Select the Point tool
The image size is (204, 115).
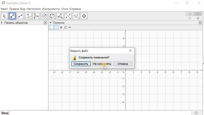pos(12,16)
